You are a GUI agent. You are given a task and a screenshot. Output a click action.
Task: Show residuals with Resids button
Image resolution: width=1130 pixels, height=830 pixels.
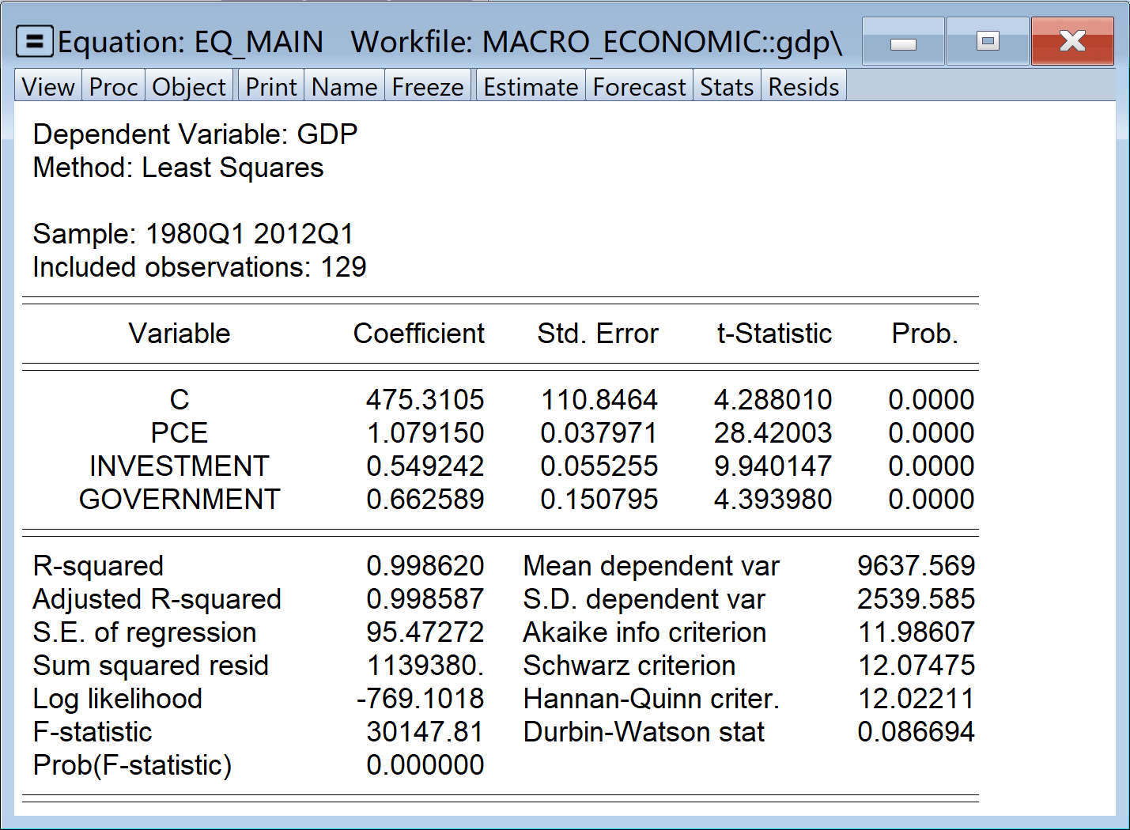click(803, 87)
